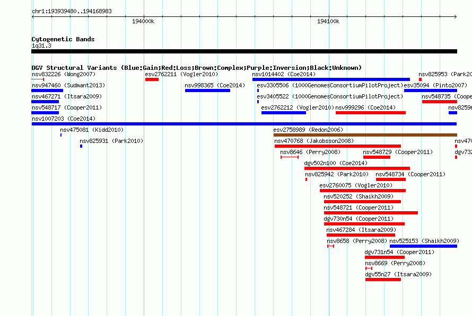Select the esv35094 (Pinto2007) label
The width and height of the screenshot is (472, 316).
435,85
